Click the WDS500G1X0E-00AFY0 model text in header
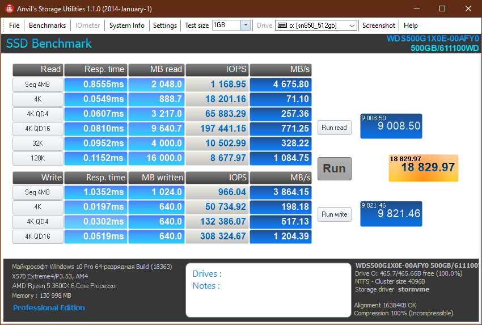 [x=433, y=39]
